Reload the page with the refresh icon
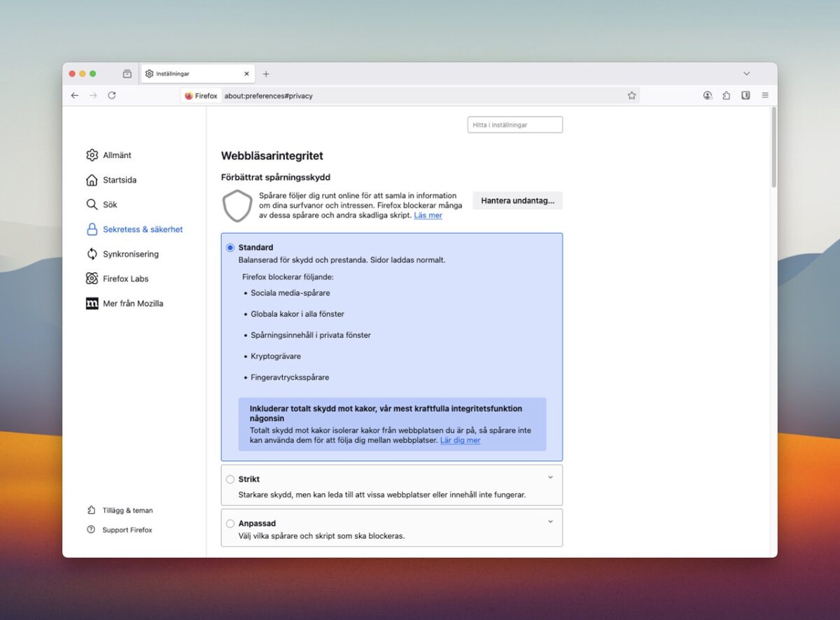 (112, 95)
